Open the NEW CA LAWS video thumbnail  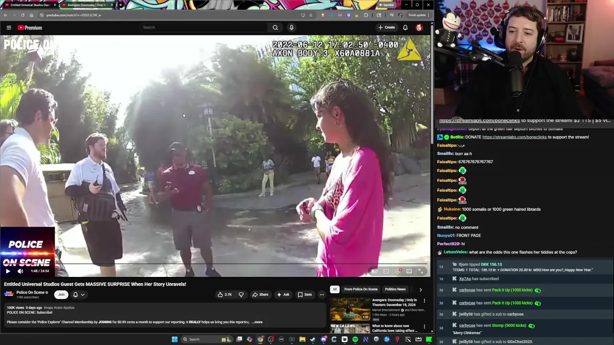350,328
